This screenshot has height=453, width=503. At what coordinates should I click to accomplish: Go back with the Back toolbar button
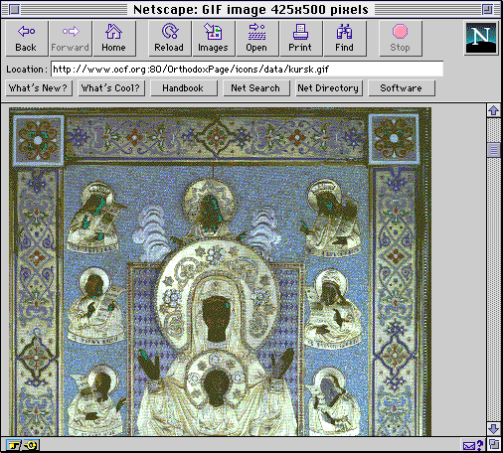[x=27, y=39]
